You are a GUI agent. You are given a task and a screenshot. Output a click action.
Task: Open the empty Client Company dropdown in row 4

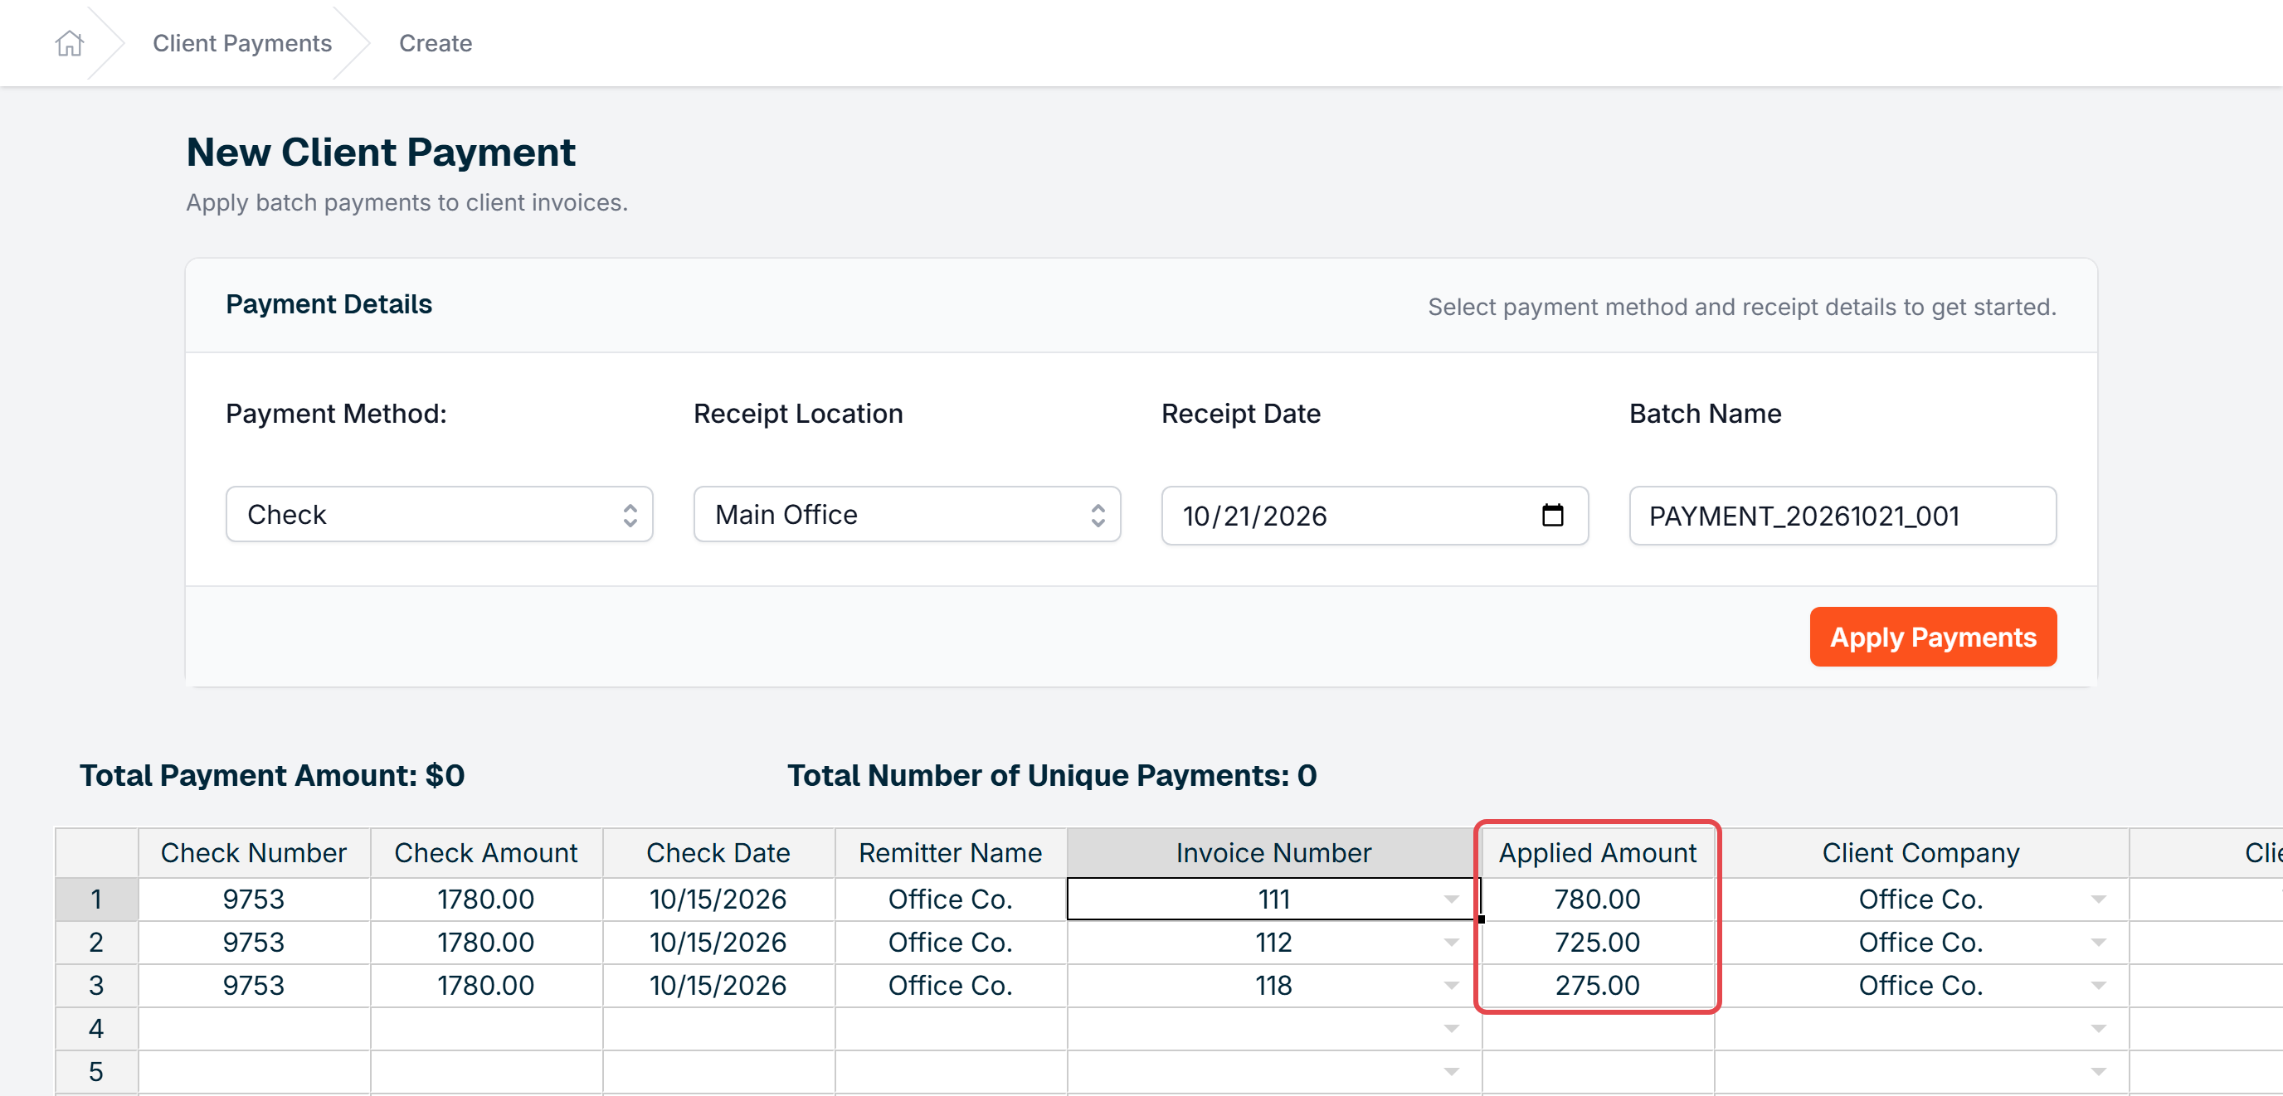point(2098,1029)
